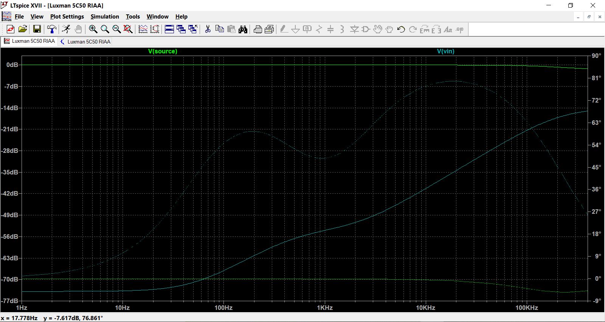This screenshot has height=322, width=605.
Task: Open the Window menu
Action: [x=157, y=17]
